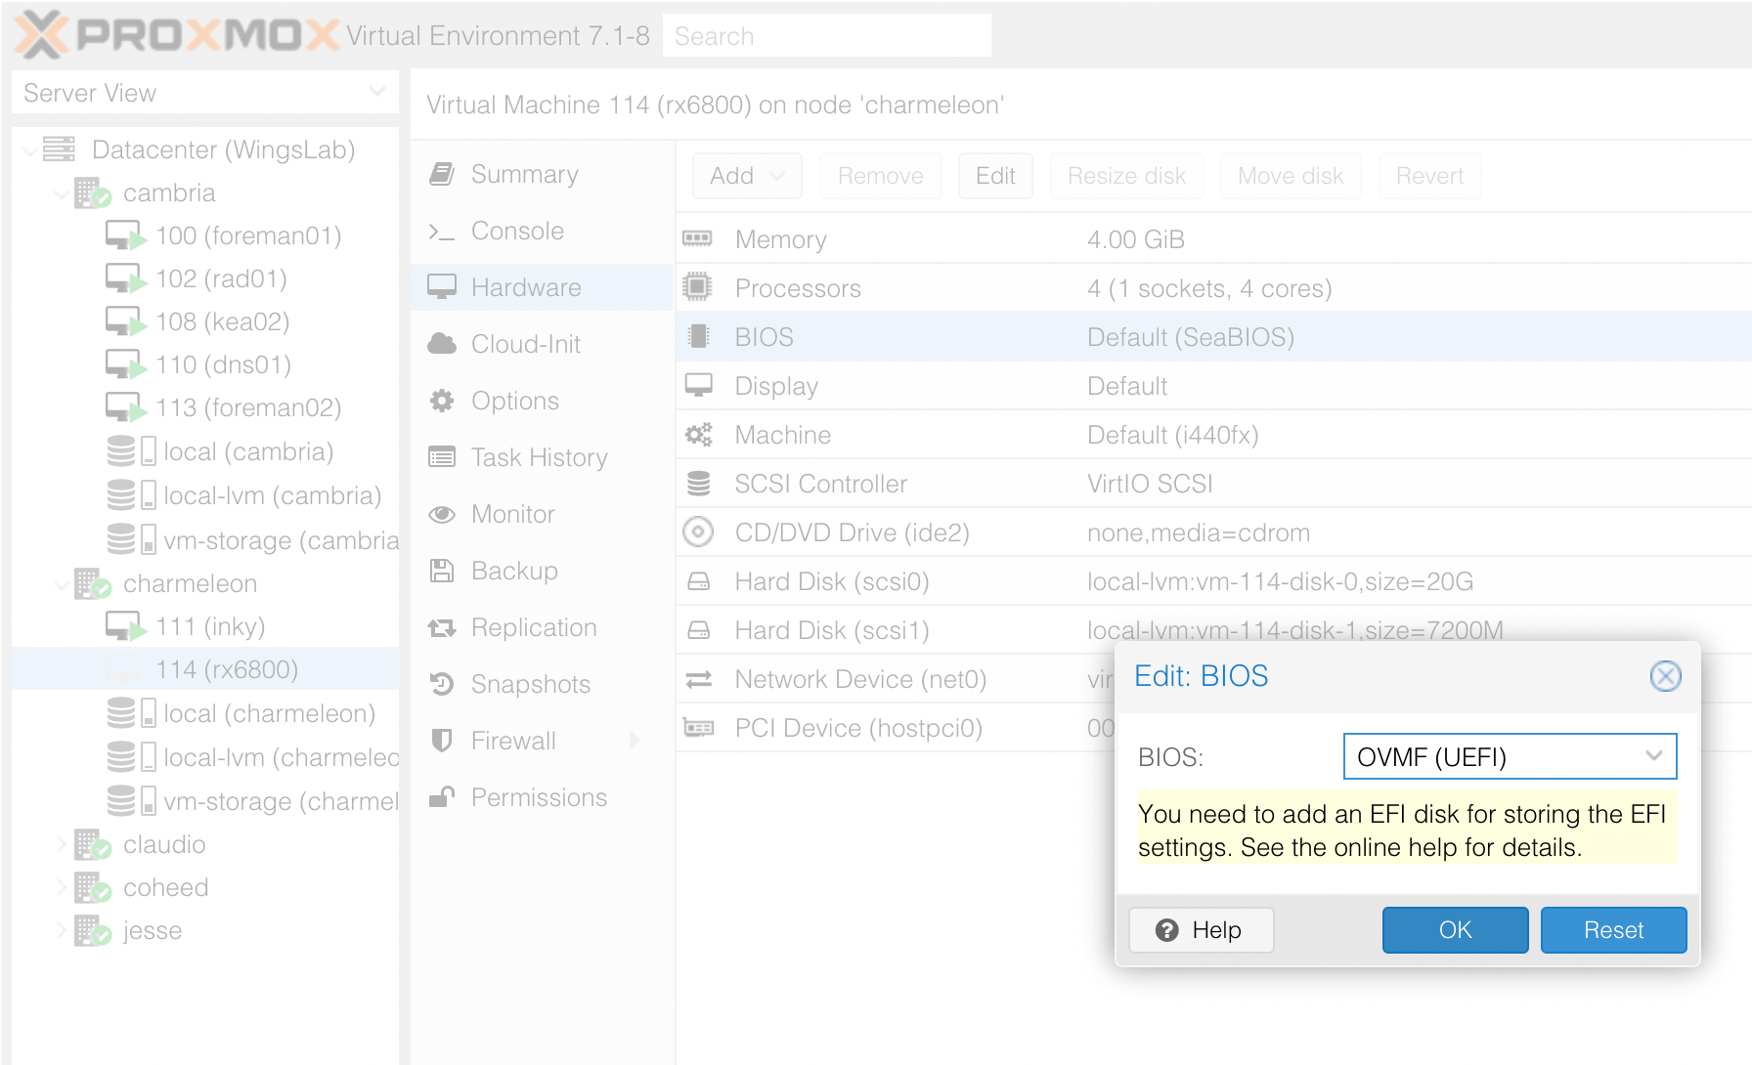Open the Snapshots tab
Viewport: 1752px width, 1065px height.
click(x=543, y=684)
